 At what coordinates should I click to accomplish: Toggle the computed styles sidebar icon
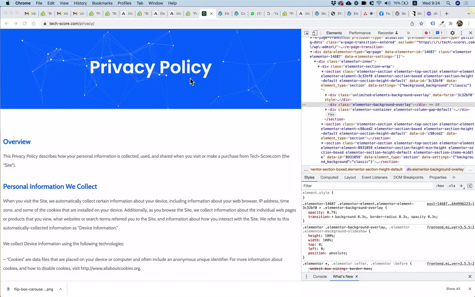pos(470,186)
